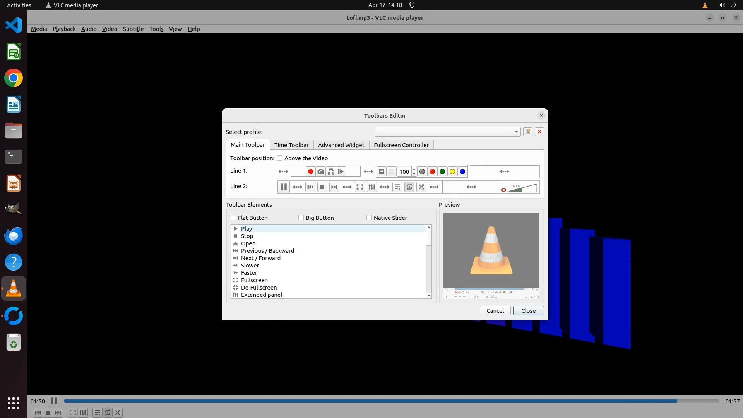Click the snapshot camera icon in Line 1
The image size is (743, 418).
(x=320, y=171)
